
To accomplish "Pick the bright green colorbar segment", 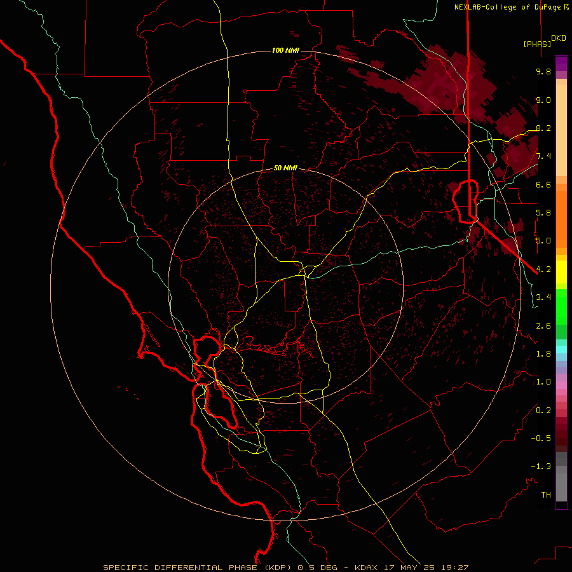I will point(561,307).
